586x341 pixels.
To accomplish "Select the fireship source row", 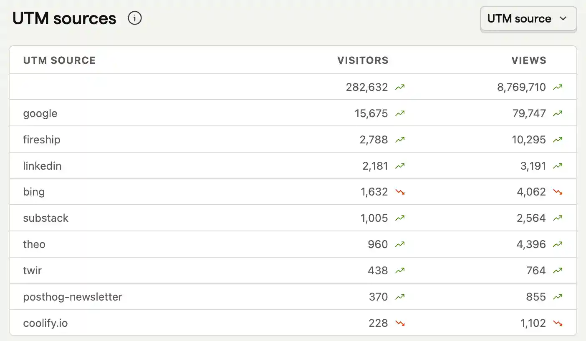I will [x=42, y=140].
